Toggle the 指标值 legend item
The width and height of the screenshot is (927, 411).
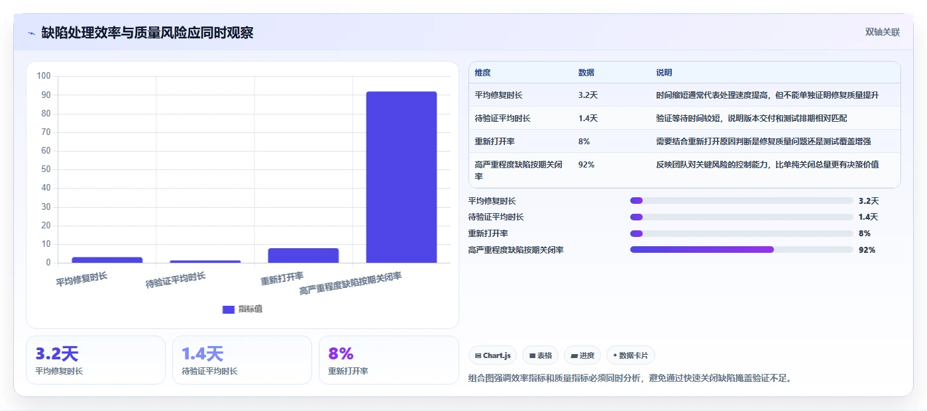pyautogui.click(x=243, y=309)
